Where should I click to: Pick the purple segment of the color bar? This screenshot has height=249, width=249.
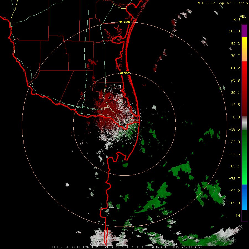(244, 31)
